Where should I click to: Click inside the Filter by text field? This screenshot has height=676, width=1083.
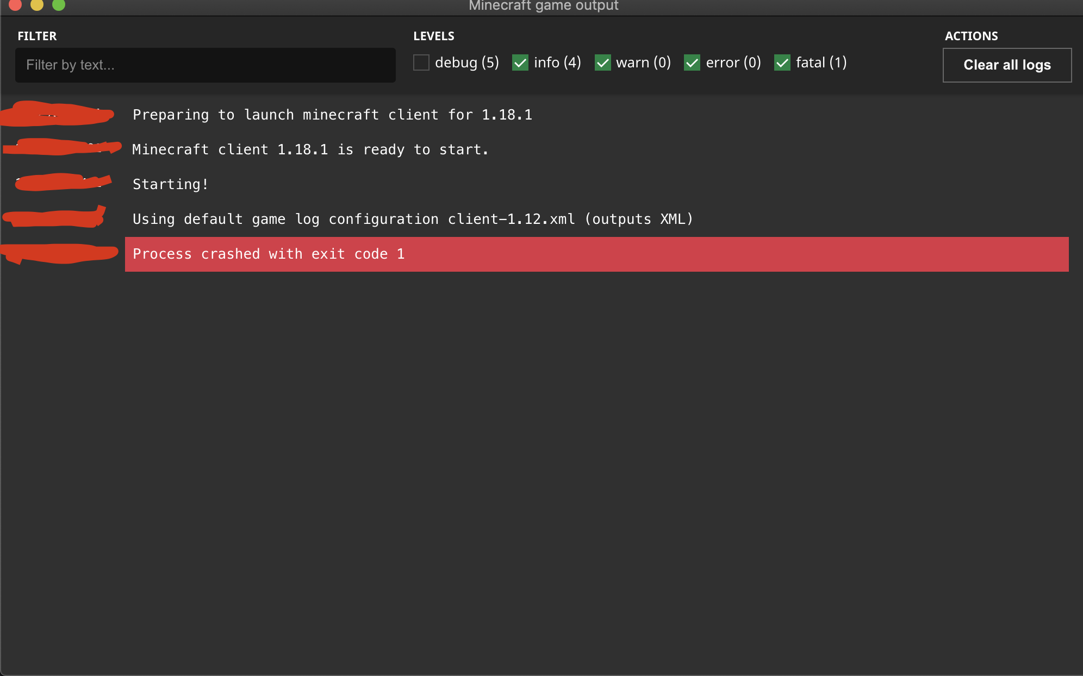point(205,65)
